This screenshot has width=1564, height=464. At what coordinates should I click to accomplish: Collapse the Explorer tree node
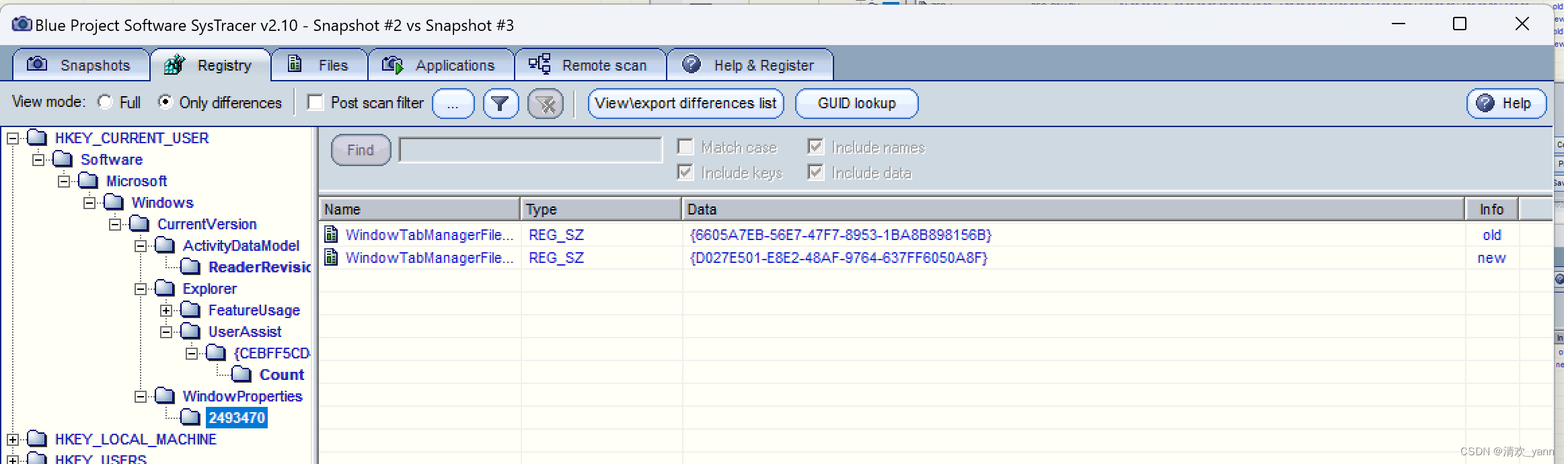[141, 289]
